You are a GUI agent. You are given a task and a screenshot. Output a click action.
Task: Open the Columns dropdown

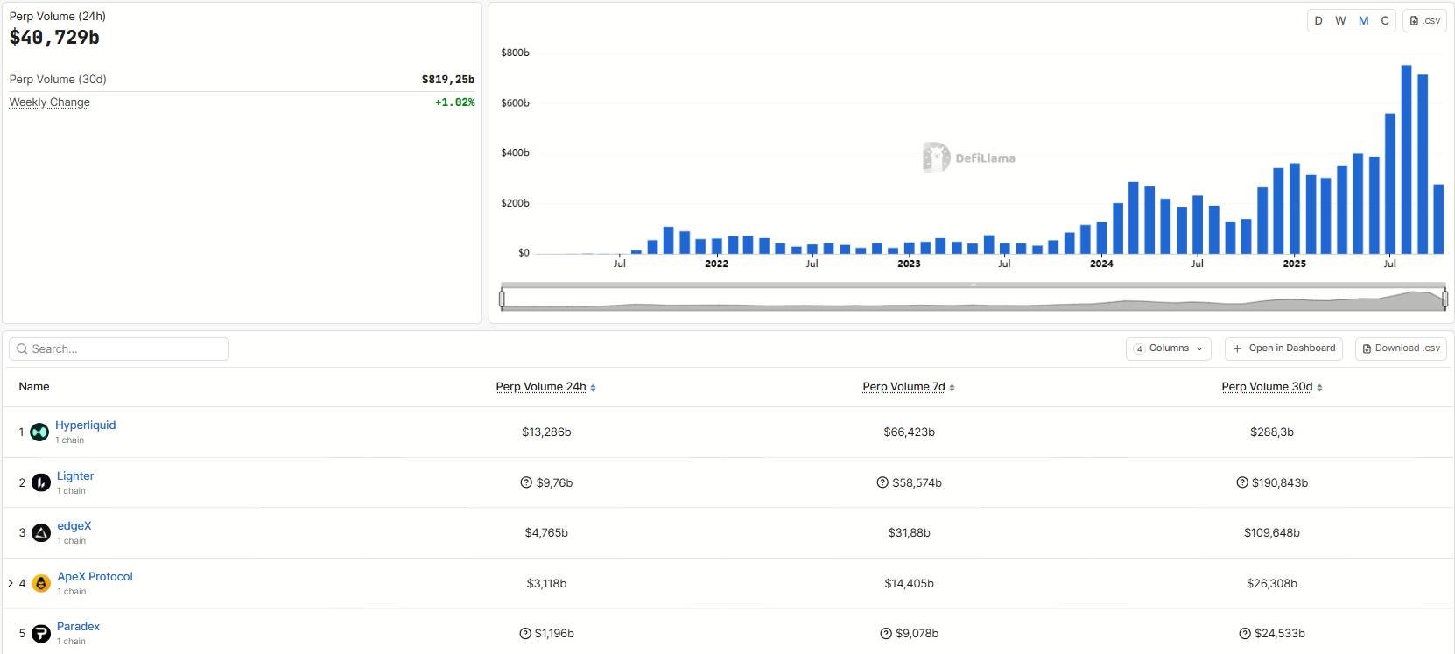pos(1169,348)
